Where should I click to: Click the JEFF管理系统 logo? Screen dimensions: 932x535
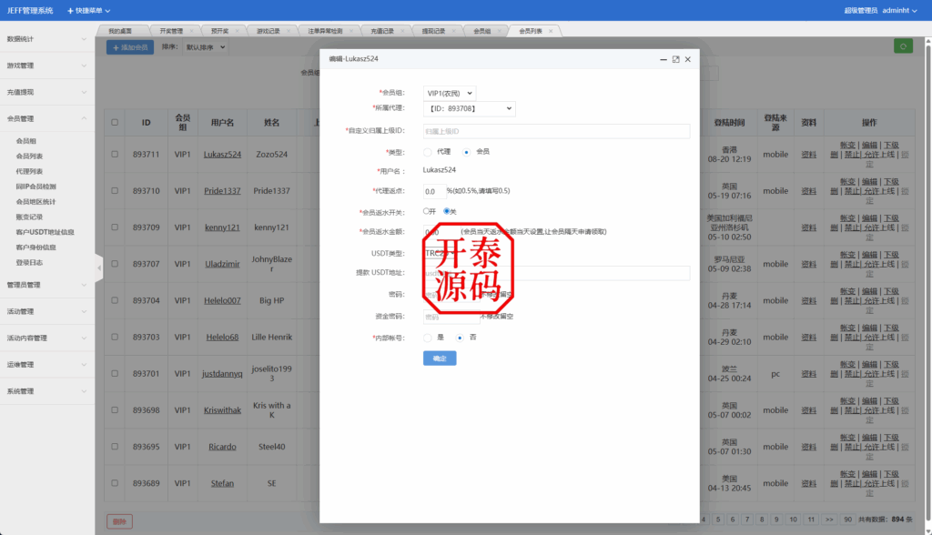[30, 11]
